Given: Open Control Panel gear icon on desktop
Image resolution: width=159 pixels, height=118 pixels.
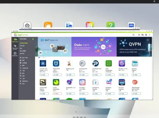Looking at the screenshot, I should [x=27, y=25].
